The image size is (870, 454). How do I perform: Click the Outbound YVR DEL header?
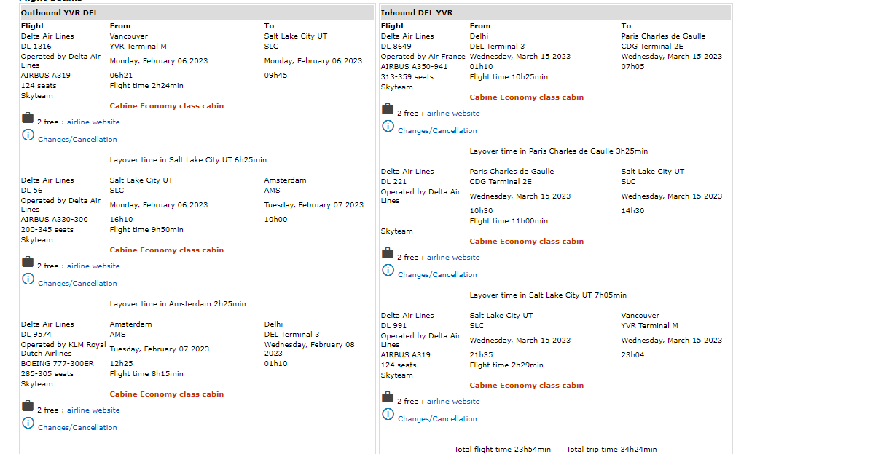pos(60,13)
